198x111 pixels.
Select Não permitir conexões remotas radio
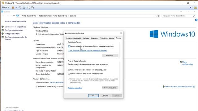[x=69, y=70]
